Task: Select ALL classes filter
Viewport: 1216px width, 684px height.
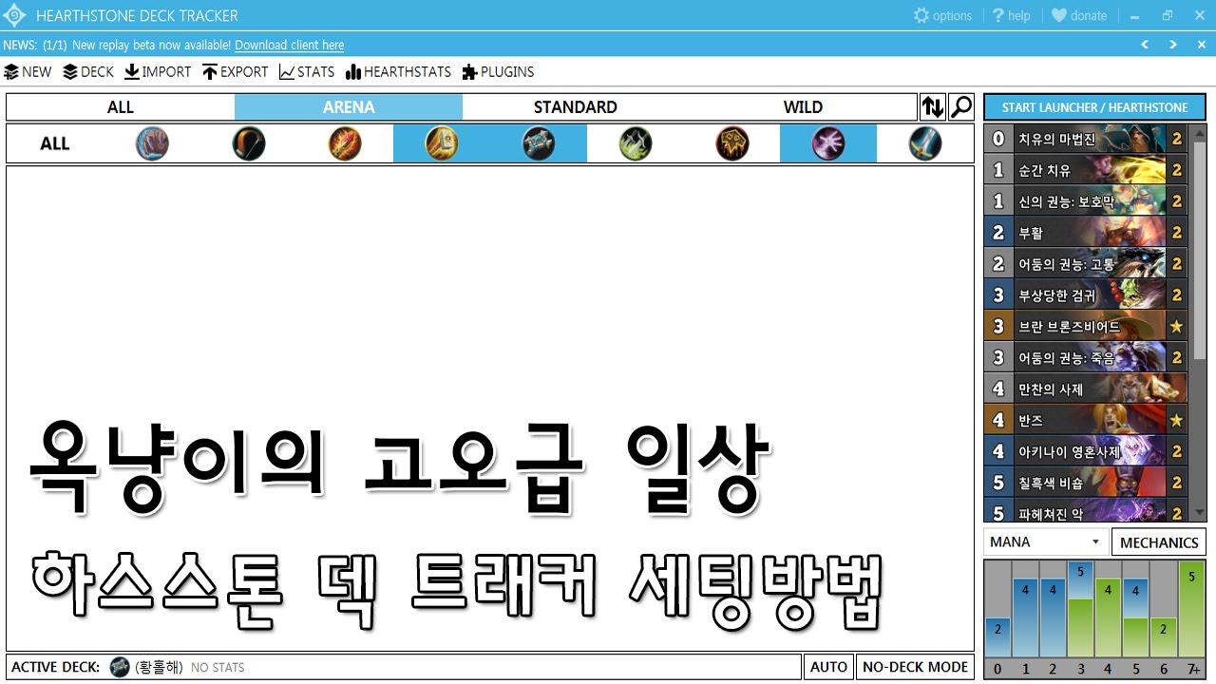Action: pyautogui.click(x=55, y=143)
